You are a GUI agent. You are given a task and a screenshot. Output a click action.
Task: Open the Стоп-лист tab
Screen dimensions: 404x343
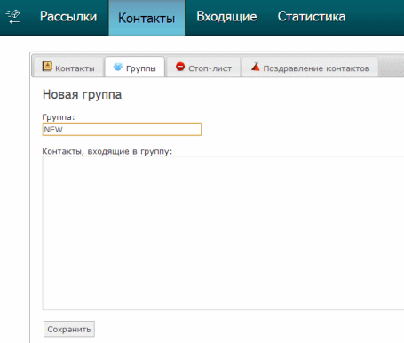tap(203, 68)
